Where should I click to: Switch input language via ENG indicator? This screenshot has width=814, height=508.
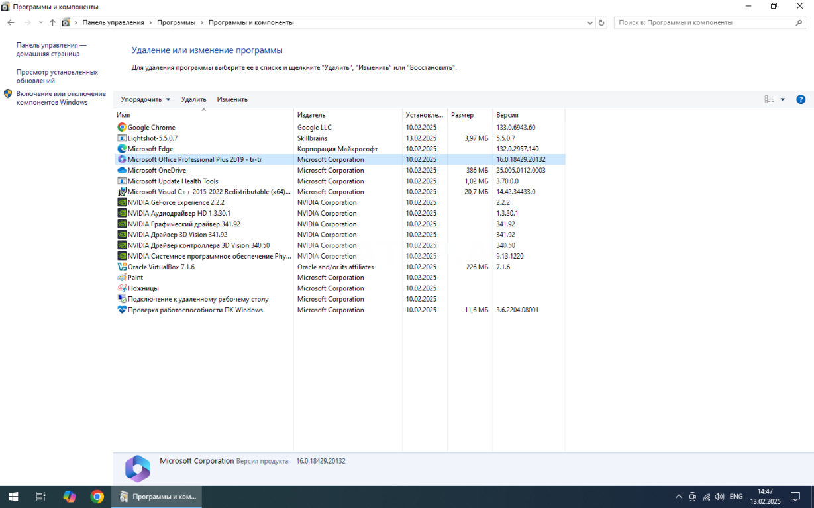point(737,497)
